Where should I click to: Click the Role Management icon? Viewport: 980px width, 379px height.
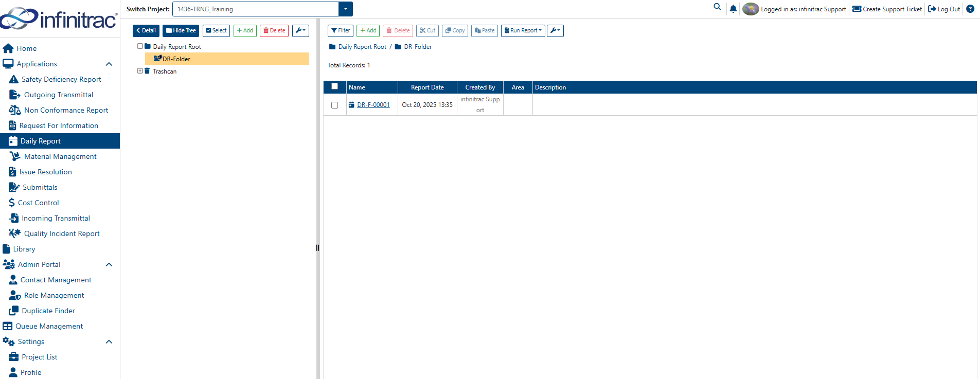[15, 295]
